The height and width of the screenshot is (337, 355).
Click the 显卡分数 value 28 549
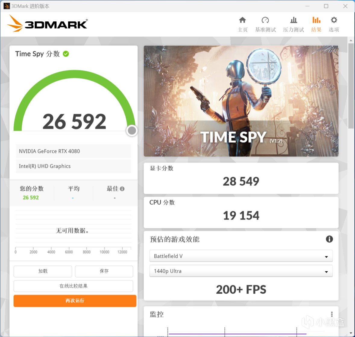(241, 182)
